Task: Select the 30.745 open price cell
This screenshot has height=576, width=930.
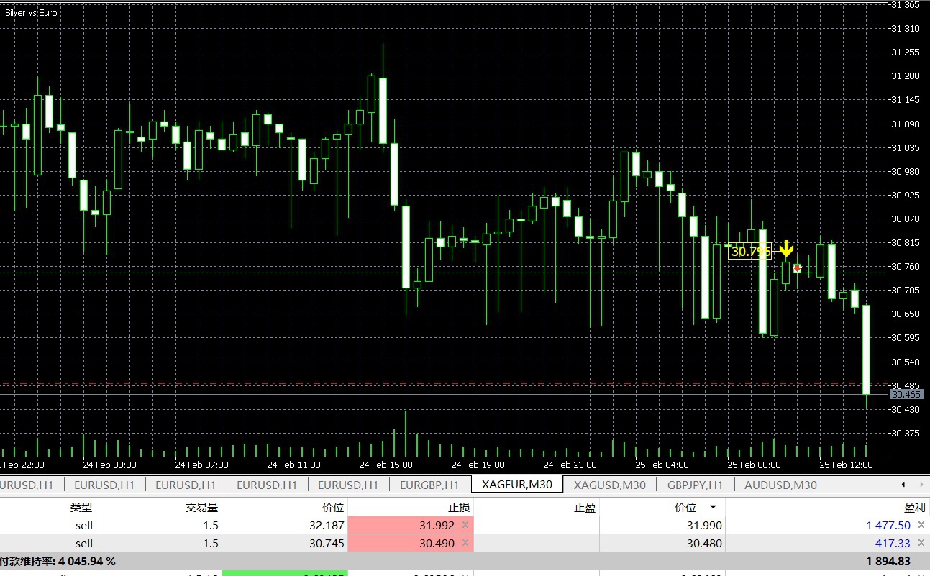Action: pos(283,544)
